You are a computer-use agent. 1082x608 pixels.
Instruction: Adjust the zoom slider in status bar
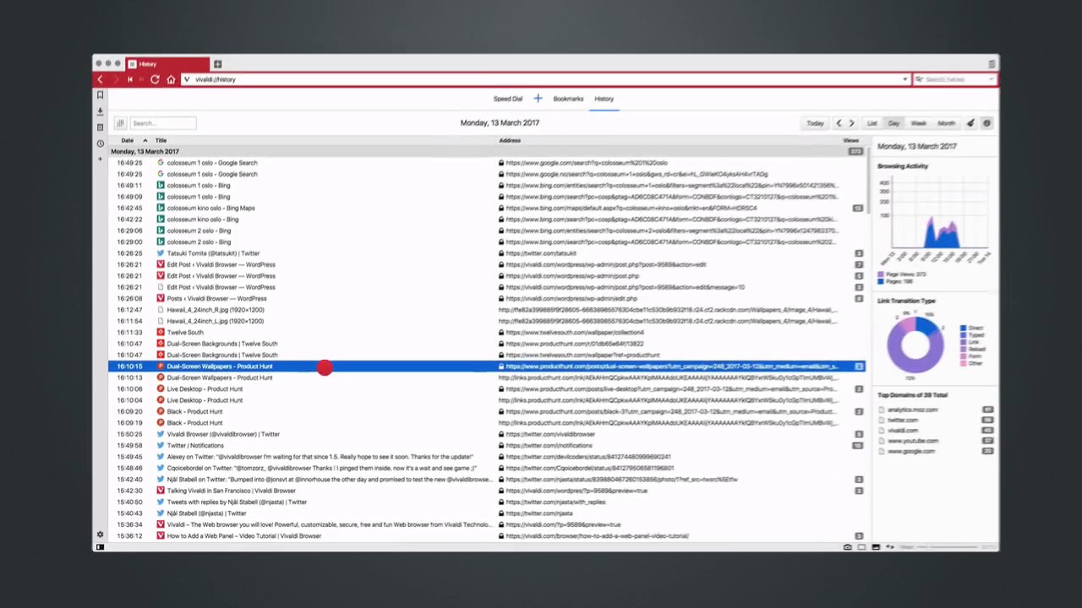tap(948, 547)
